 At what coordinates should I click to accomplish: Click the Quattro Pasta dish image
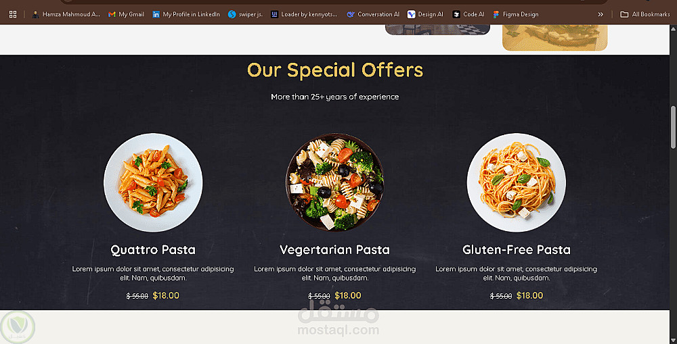(x=153, y=182)
